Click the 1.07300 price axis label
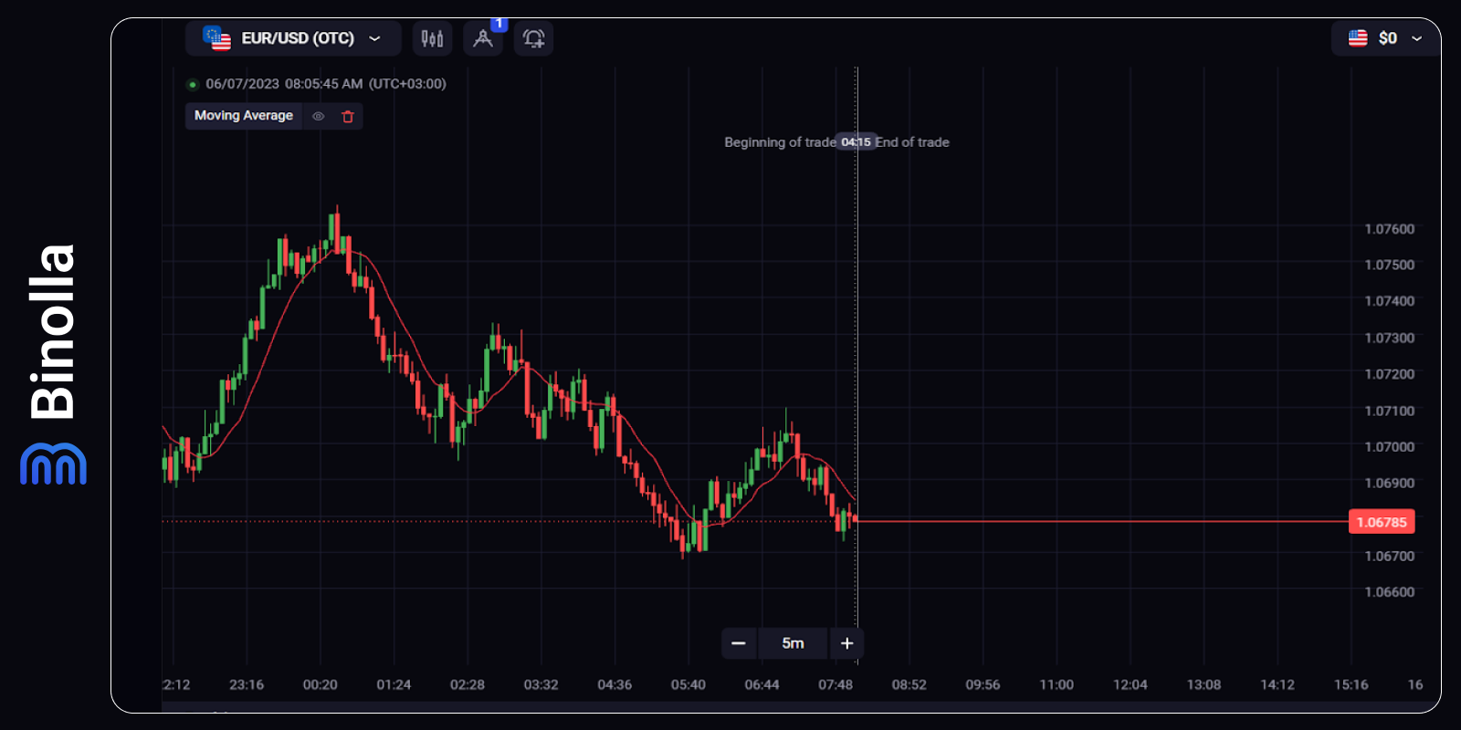 [x=1389, y=338]
